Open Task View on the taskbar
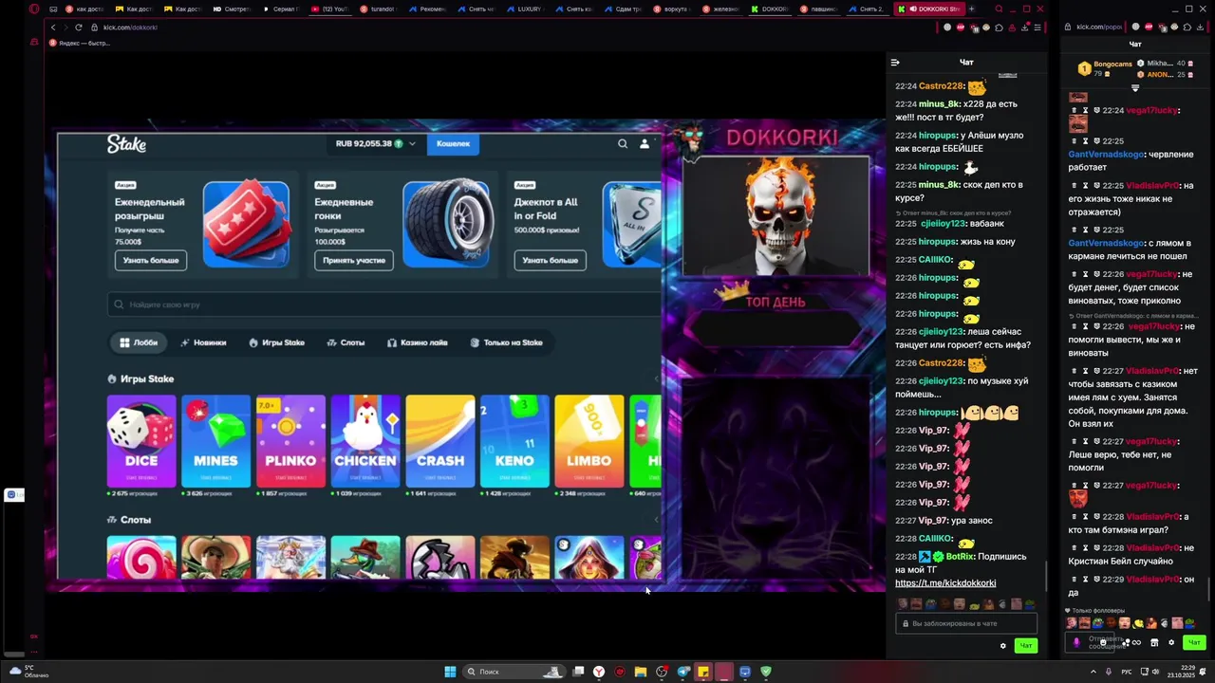The image size is (1215, 683). point(578,672)
